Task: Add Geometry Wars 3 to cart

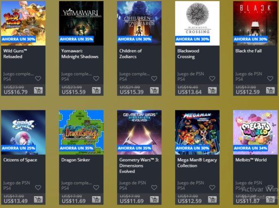Action: pos(154,200)
